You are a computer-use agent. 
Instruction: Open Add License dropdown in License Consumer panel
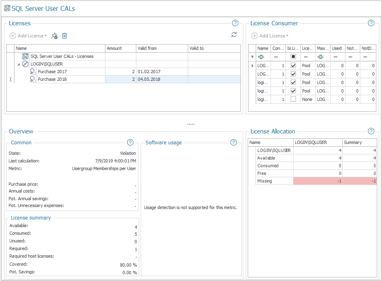pos(270,36)
